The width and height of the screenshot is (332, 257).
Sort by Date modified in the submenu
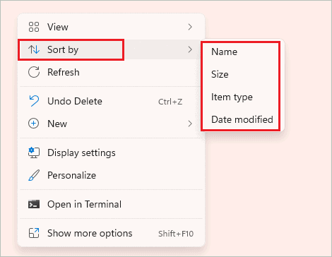click(x=242, y=119)
